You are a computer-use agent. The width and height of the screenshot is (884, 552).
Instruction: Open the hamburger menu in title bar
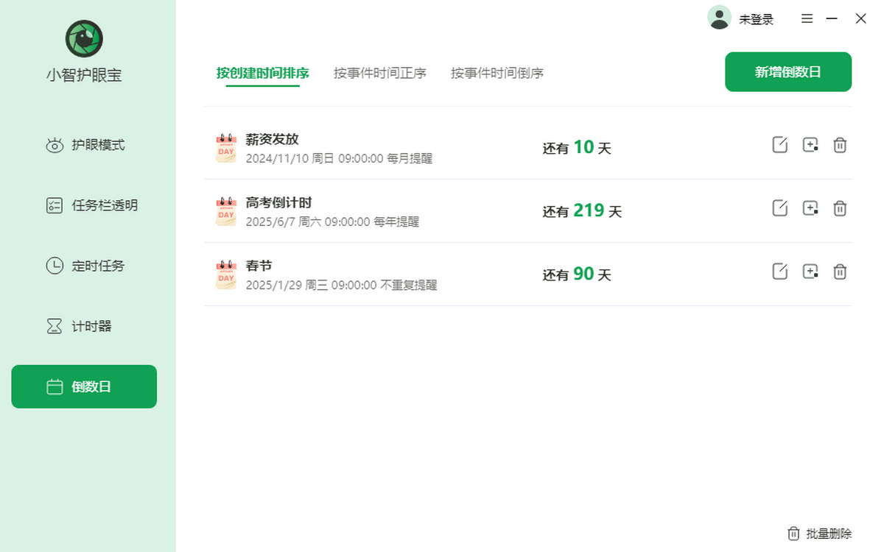click(807, 19)
